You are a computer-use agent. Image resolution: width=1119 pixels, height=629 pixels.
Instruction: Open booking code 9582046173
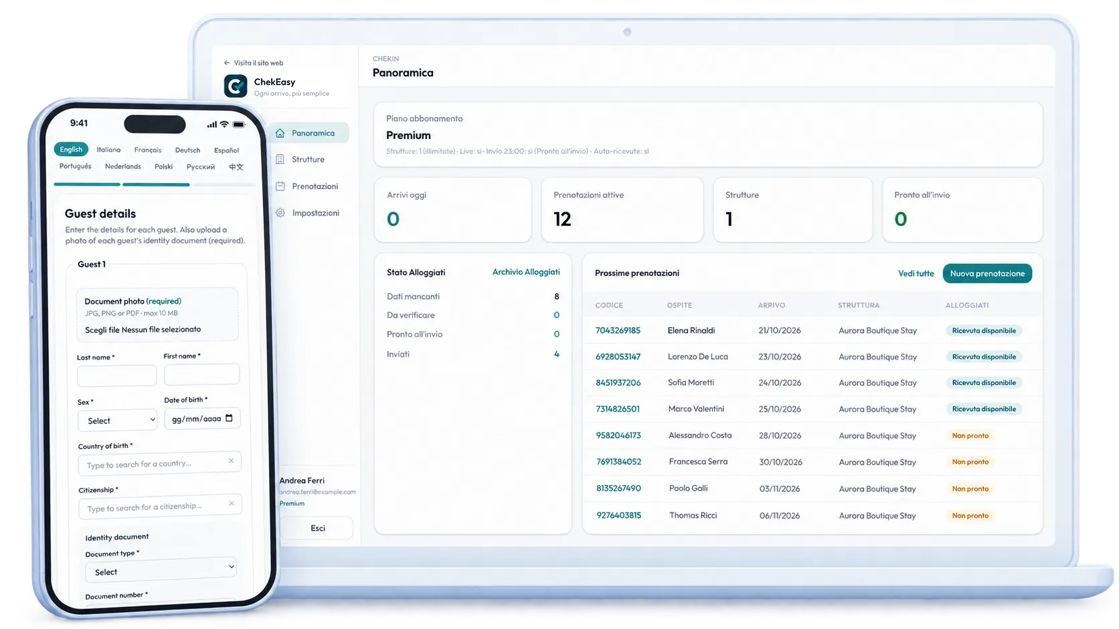(618, 435)
